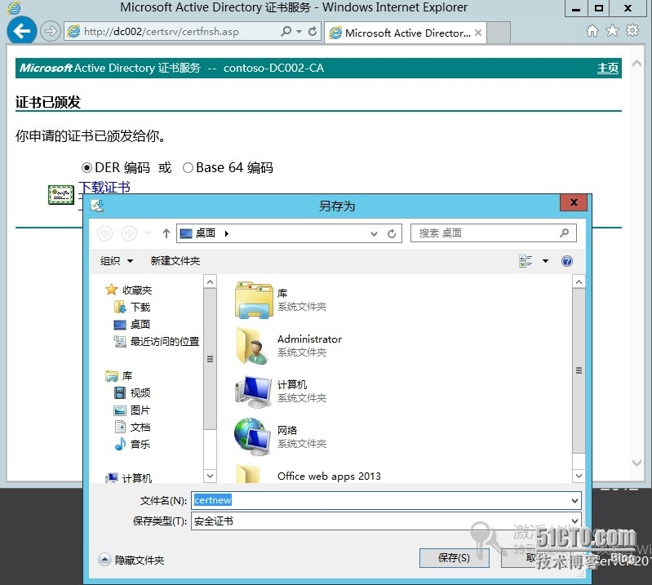Select the DER 编码 radio button

(x=86, y=167)
